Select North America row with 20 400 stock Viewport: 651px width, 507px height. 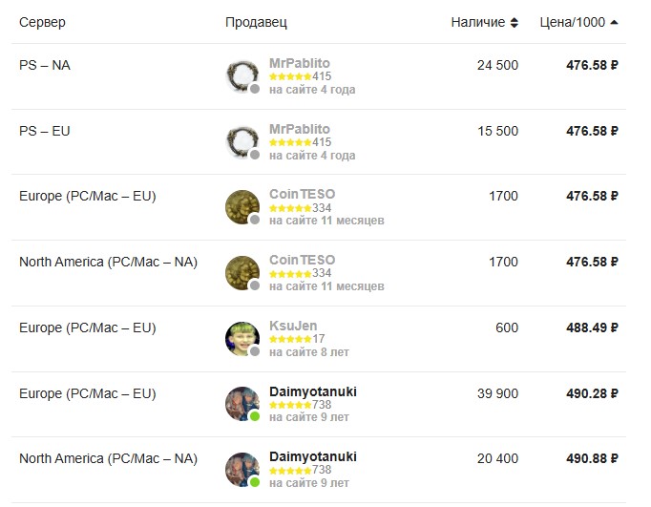pos(319,470)
